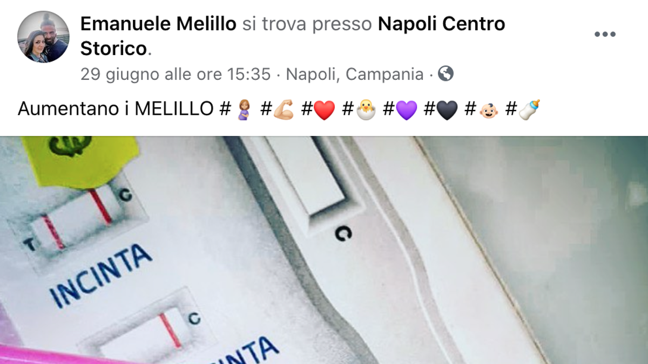The width and height of the screenshot is (648, 364).
Task: Click the baby bottle emoji hashtag
Action: (x=523, y=109)
